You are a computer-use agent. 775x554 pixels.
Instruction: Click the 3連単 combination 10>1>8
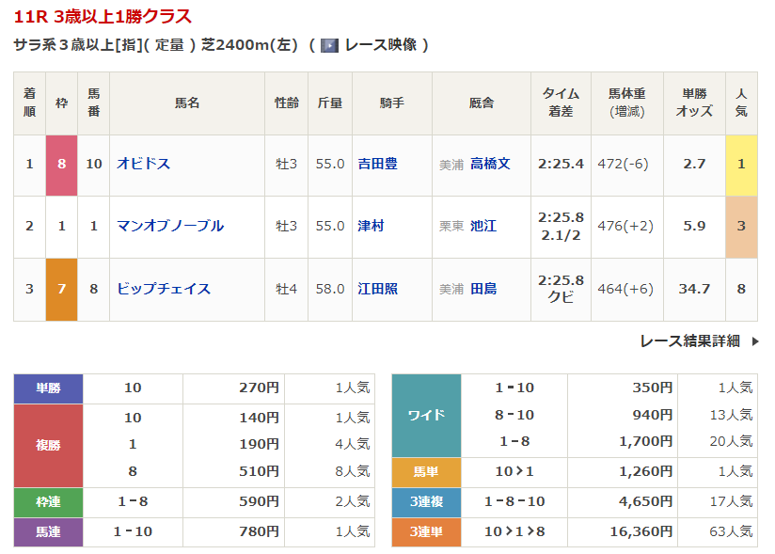[514, 531]
